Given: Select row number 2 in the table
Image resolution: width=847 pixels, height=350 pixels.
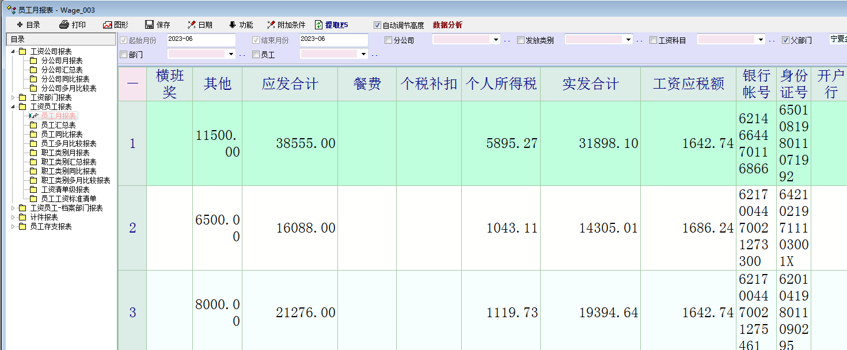Looking at the screenshot, I should pyautogui.click(x=132, y=228).
